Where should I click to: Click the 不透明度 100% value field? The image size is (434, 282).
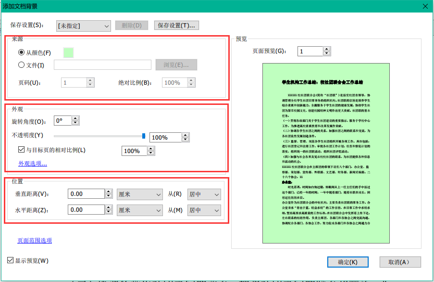[165, 138]
